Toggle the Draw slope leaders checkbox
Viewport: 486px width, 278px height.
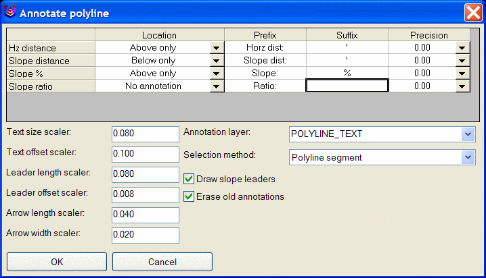point(189,179)
